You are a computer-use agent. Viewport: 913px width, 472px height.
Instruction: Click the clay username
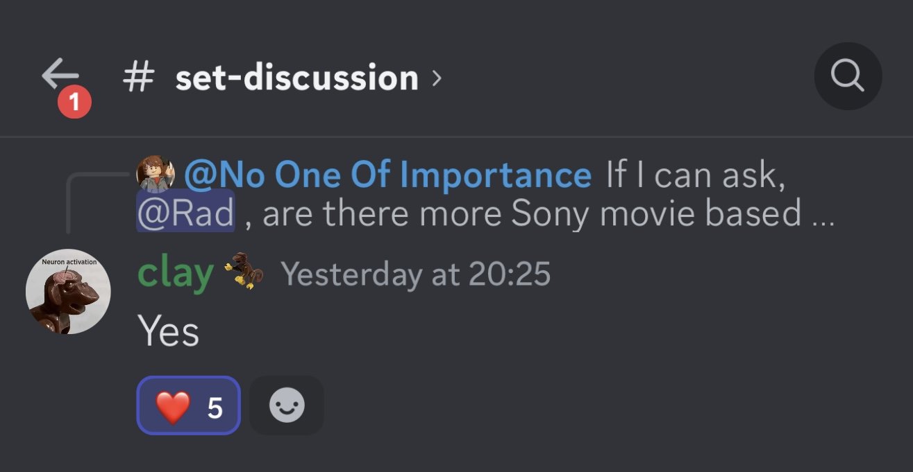tap(175, 274)
